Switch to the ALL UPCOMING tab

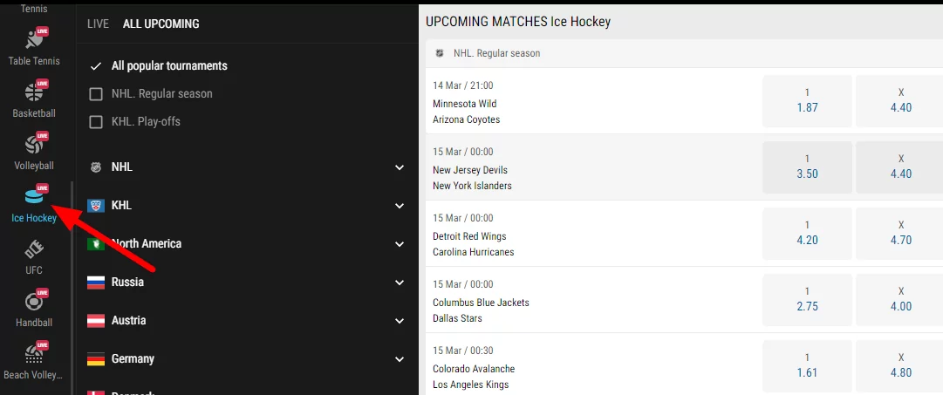coord(161,24)
